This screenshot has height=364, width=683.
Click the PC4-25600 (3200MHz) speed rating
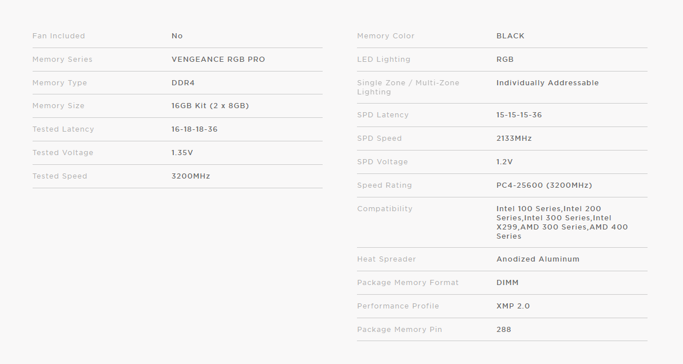(544, 185)
